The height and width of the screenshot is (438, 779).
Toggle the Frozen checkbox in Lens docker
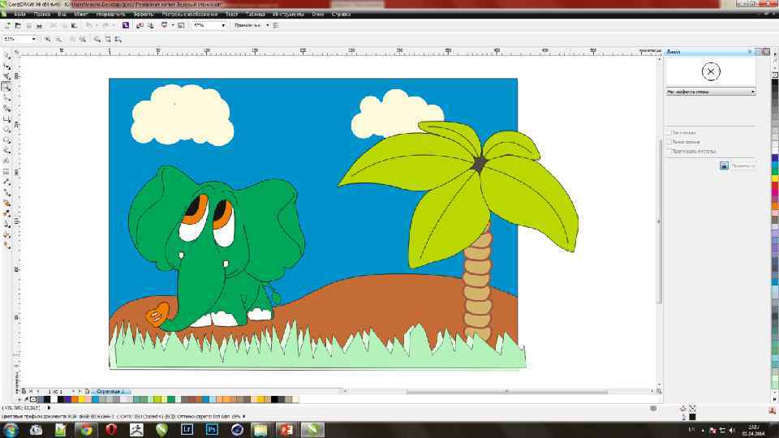coord(669,132)
